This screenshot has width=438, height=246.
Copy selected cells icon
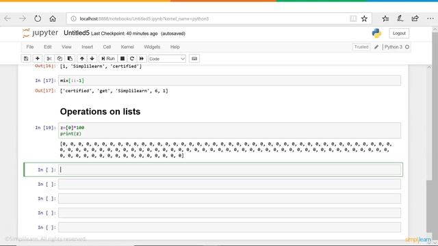(60, 59)
